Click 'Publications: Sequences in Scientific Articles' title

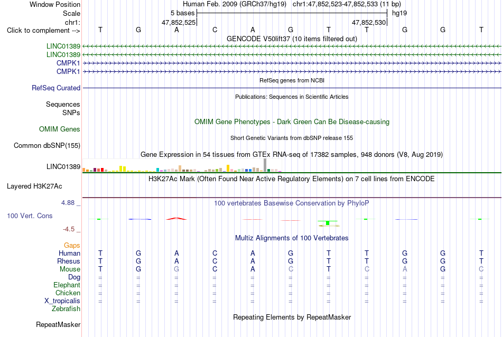292,97
